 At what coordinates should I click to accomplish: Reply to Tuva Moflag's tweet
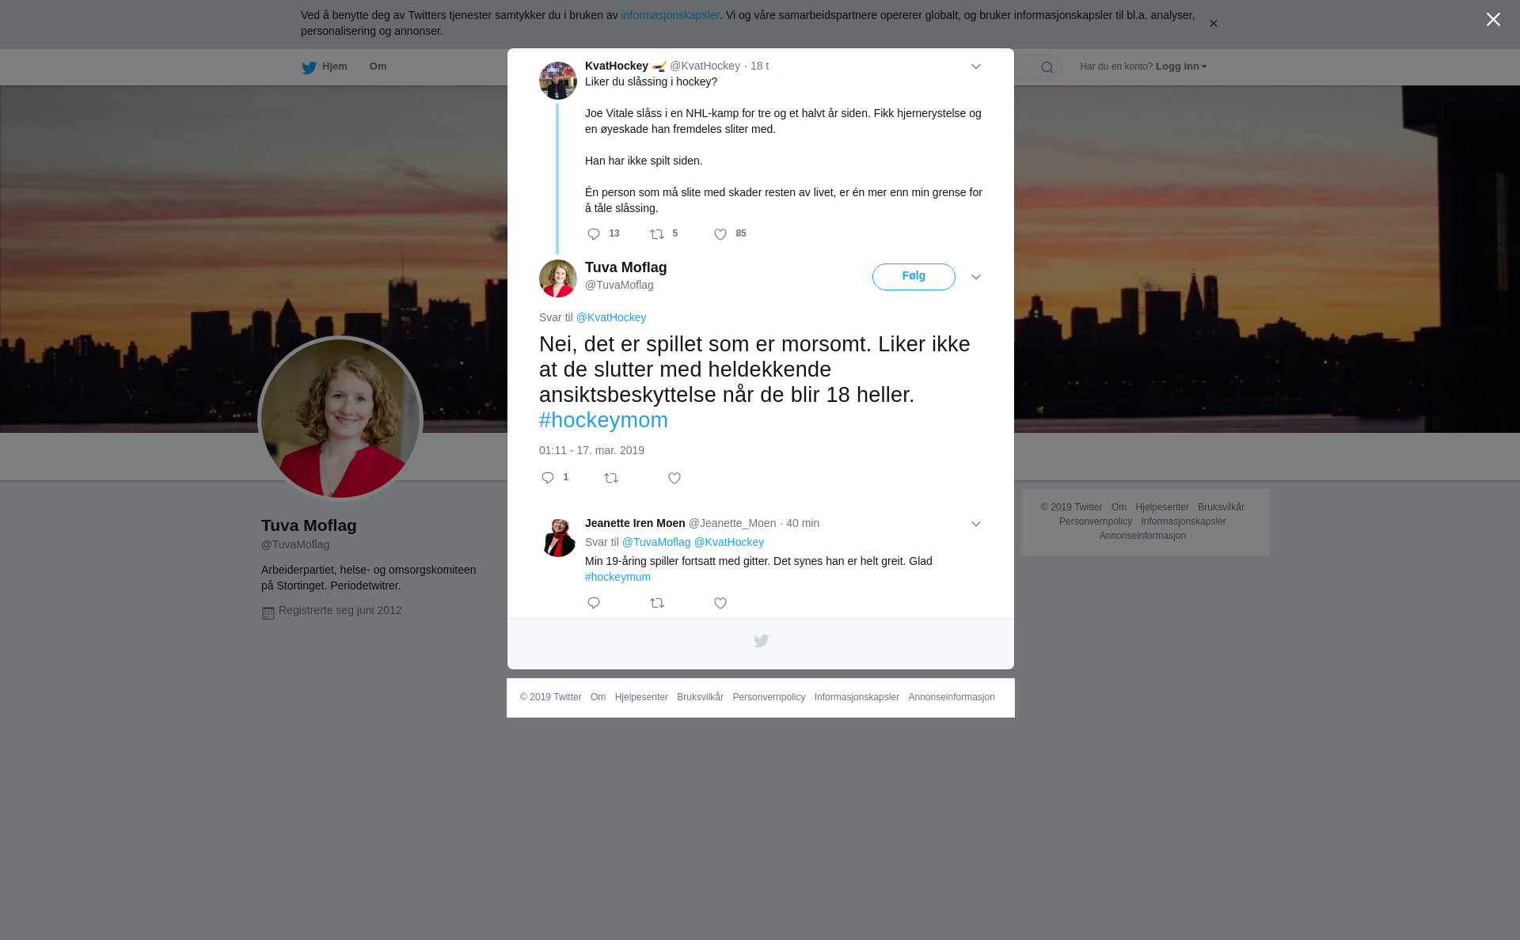548,478
